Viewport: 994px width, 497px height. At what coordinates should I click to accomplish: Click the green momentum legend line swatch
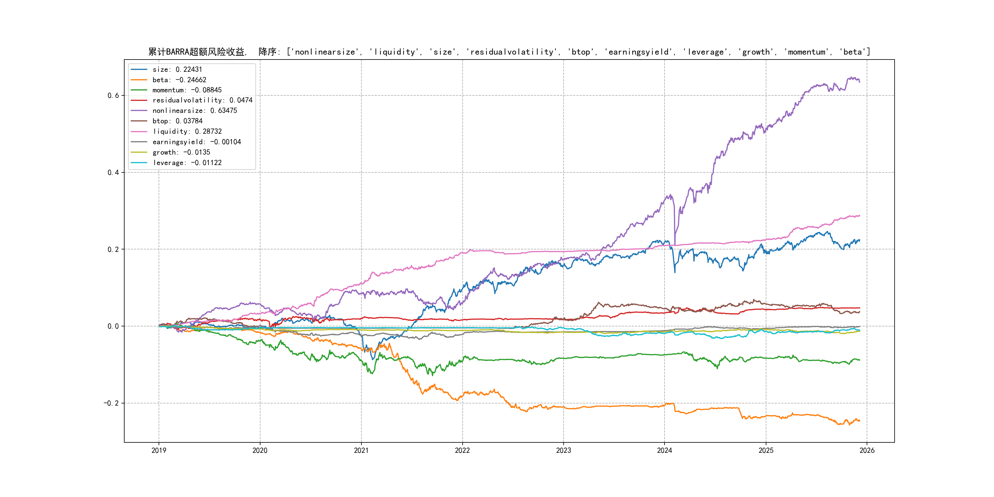pyautogui.click(x=139, y=90)
